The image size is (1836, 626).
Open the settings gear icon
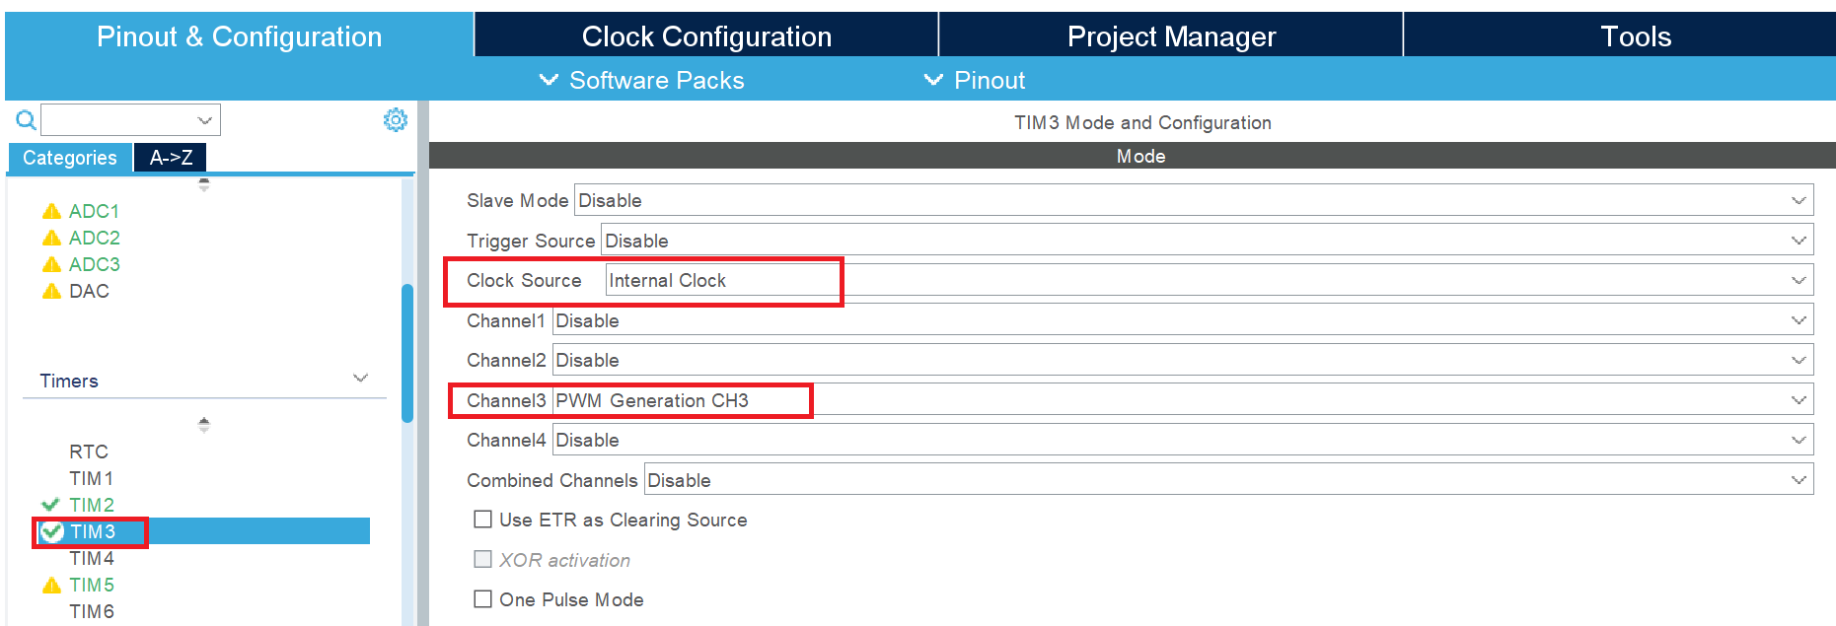(x=396, y=119)
